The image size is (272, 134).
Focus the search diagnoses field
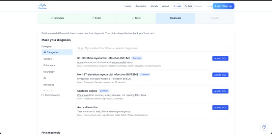pyautogui.click(x=153, y=48)
